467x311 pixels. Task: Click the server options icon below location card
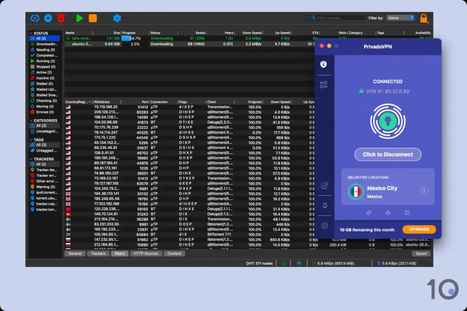pos(407,213)
